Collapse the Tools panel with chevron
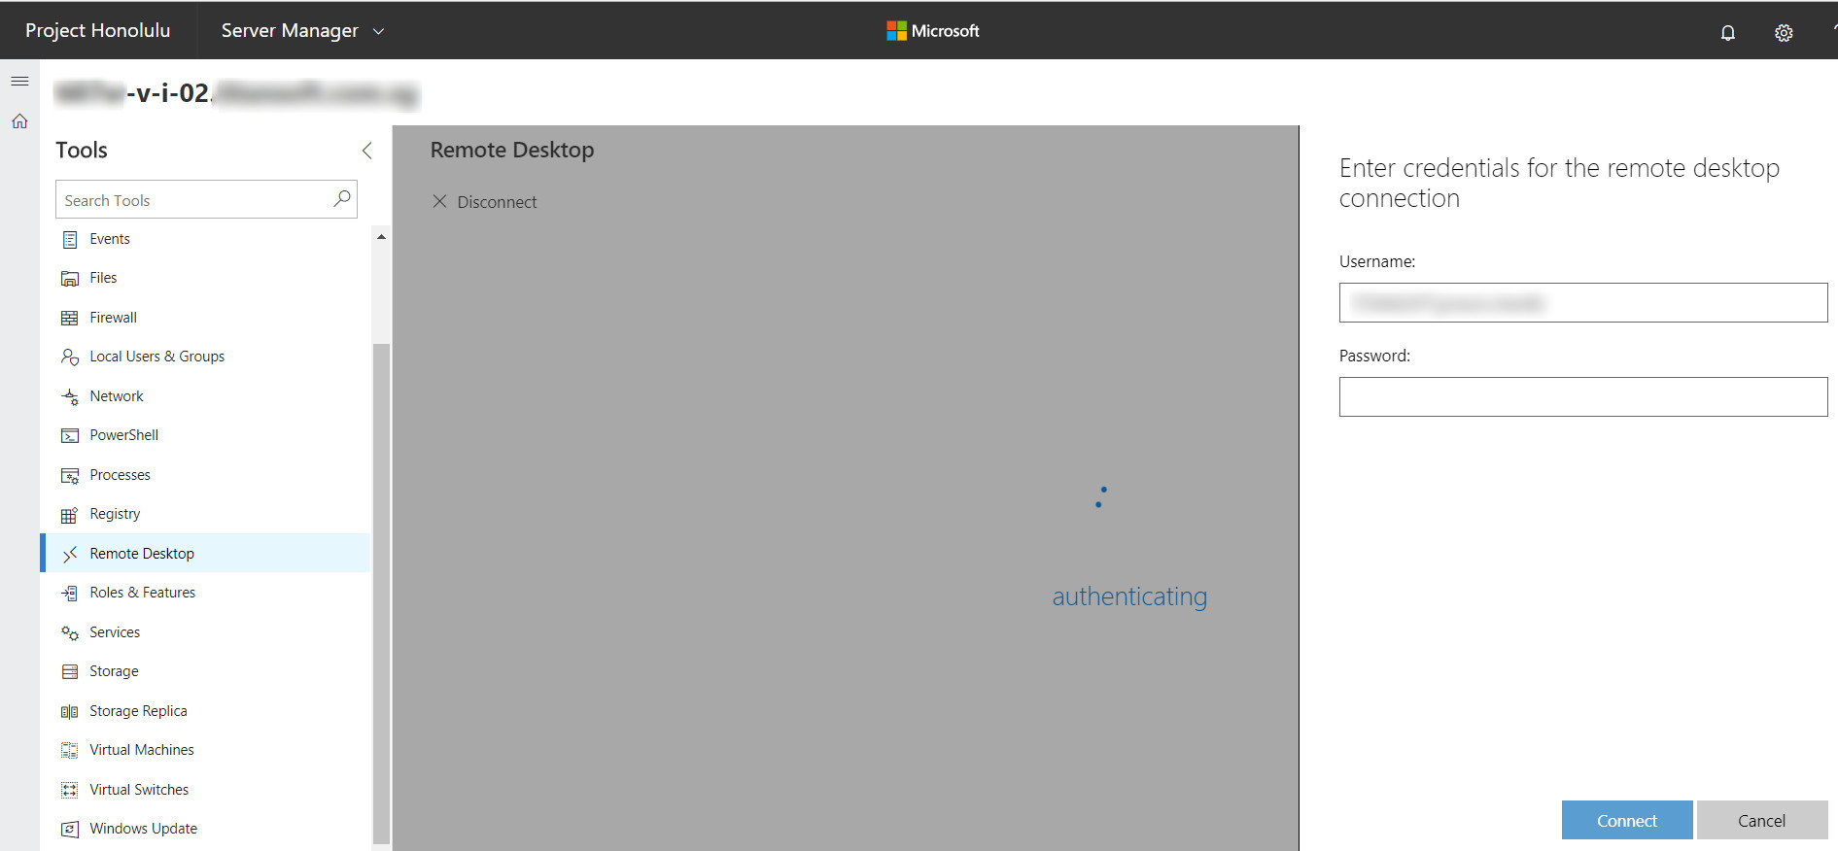This screenshot has width=1838, height=851. pyautogui.click(x=366, y=151)
